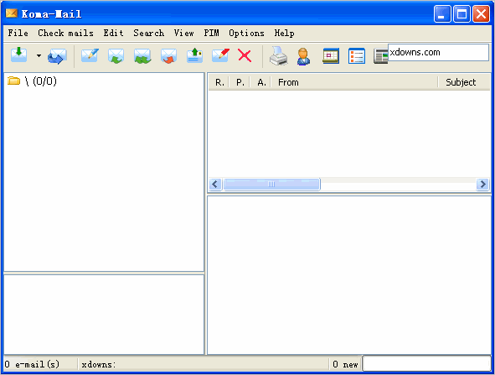The image size is (495, 375).
Task: Open the dropdown arrow beside Check mails icon
Action: pos(39,55)
